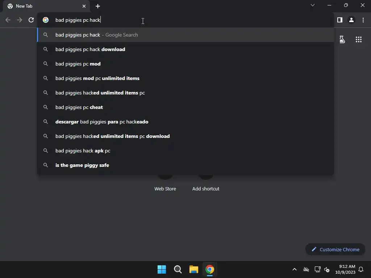Pick suggestion 'bad piggies pc cheat'
Image resolution: width=371 pixels, height=278 pixels.
(185, 107)
